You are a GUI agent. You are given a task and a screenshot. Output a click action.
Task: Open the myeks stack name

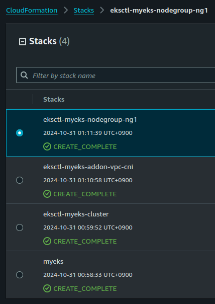(x=53, y=262)
